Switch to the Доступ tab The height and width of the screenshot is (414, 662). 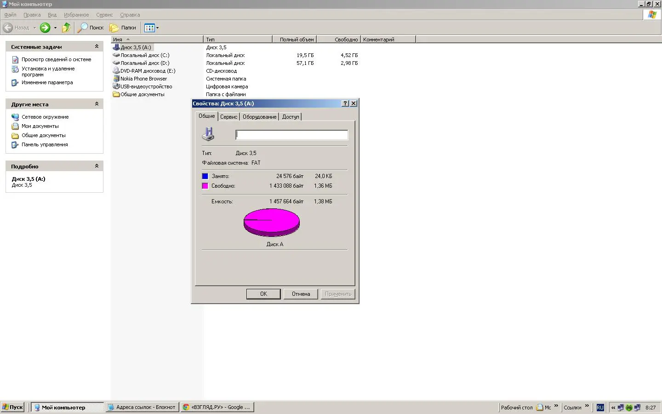pyautogui.click(x=291, y=117)
